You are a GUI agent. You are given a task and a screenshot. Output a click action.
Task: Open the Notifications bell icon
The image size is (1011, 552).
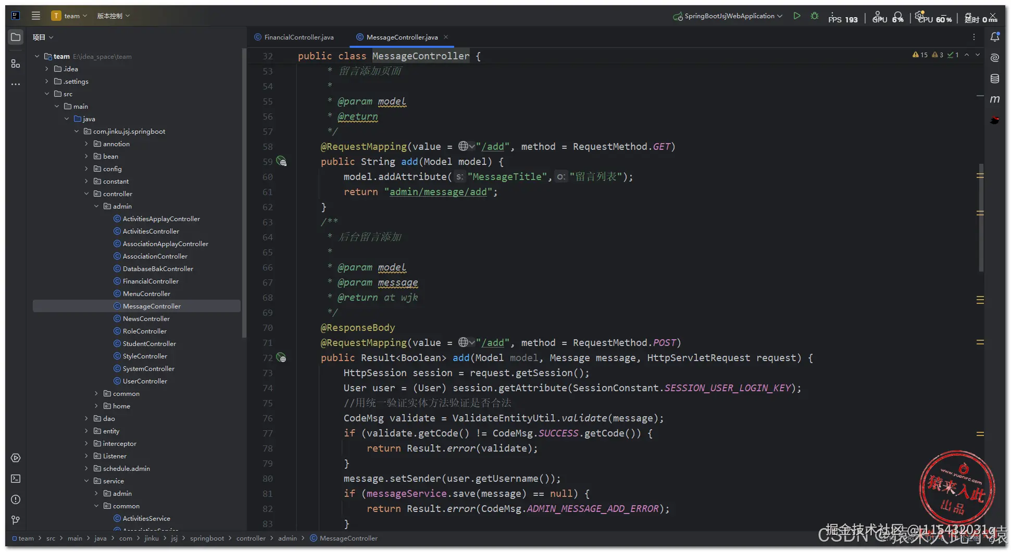(x=995, y=37)
